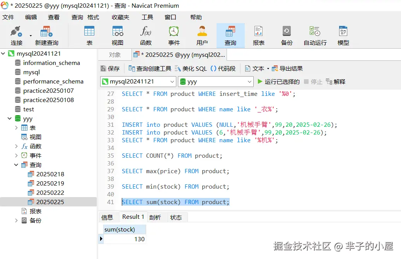Open the 格式 menu

coord(93,17)
